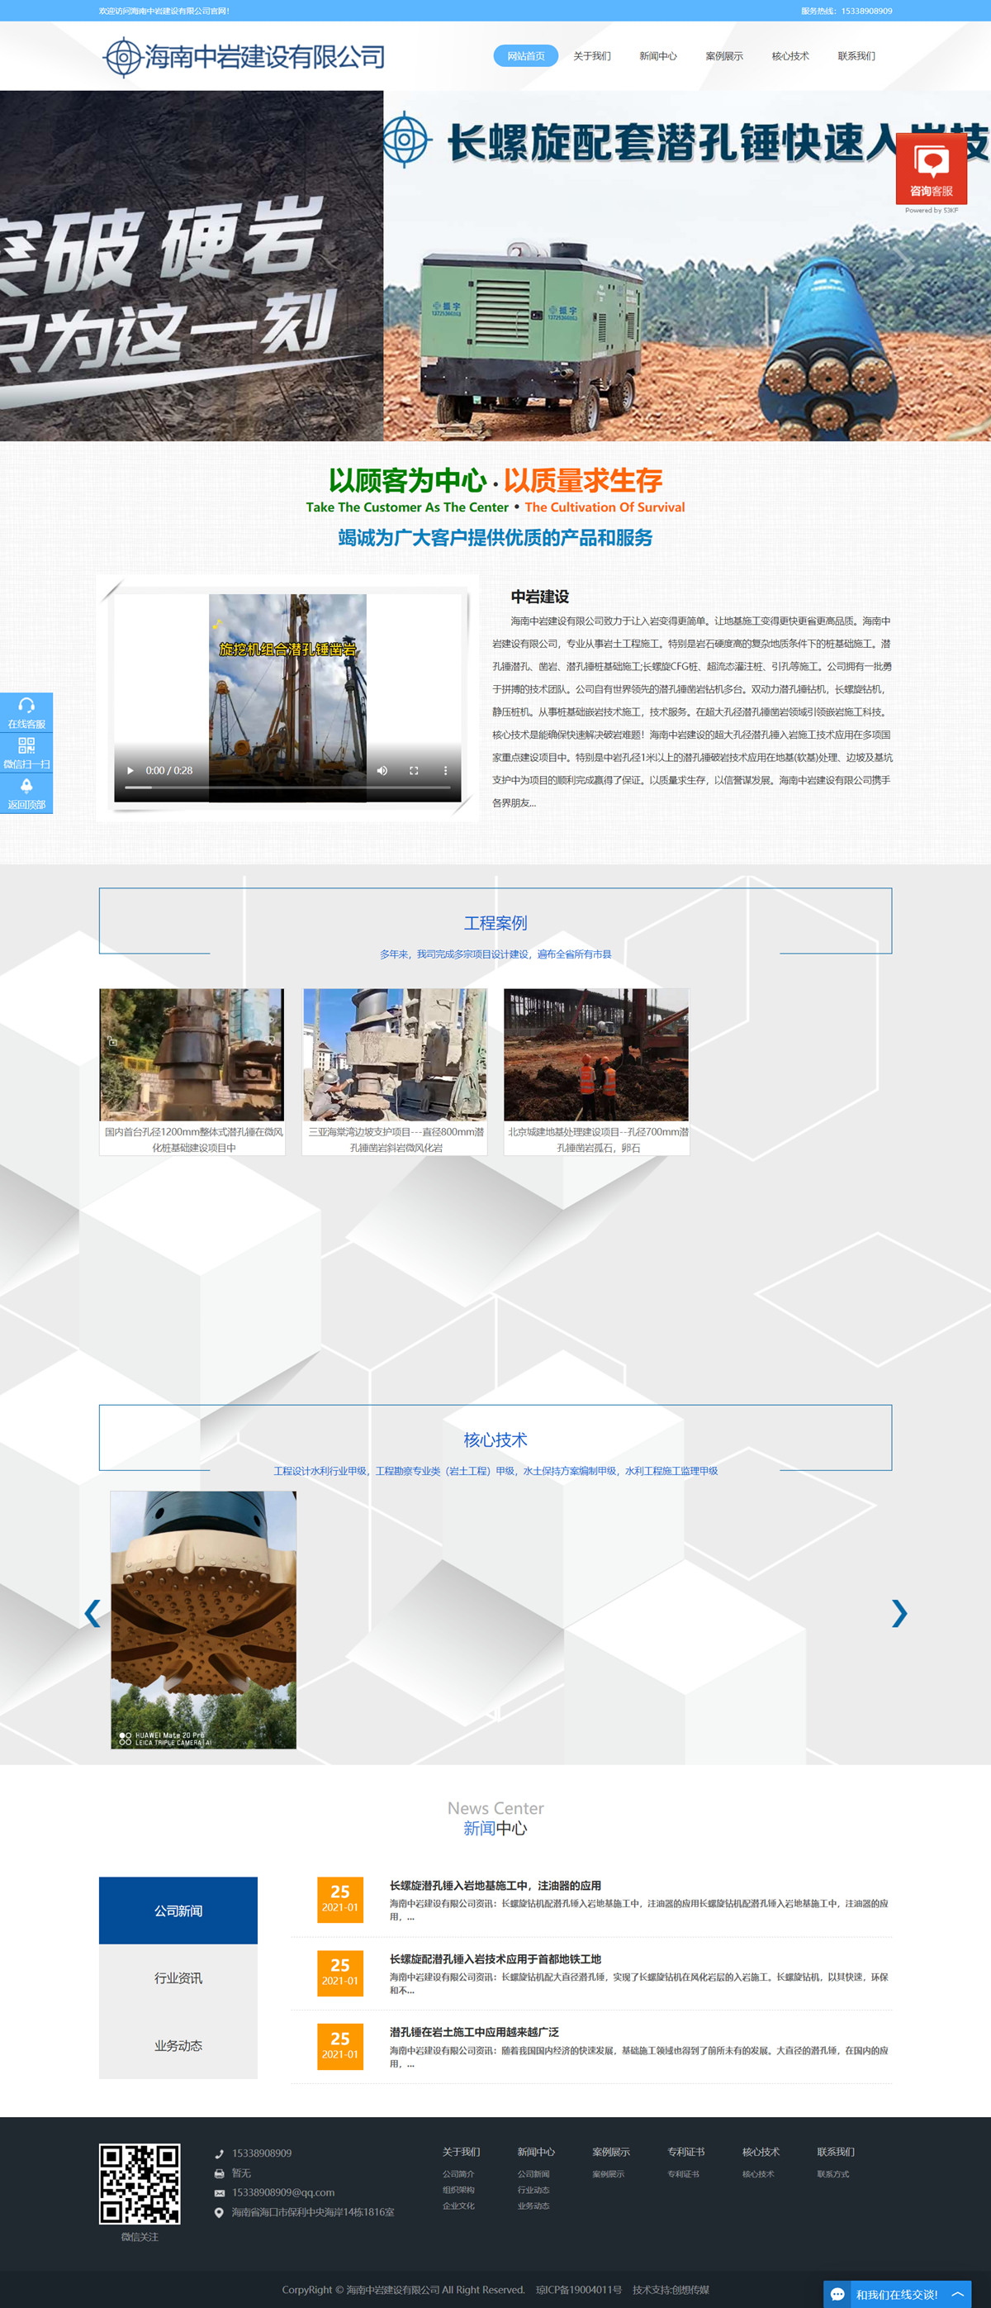Screen dimensions: 991x2308
Task: Expand the 和我们在线交谈 chat widget chevron
Action: click(x=957, y=2294)
